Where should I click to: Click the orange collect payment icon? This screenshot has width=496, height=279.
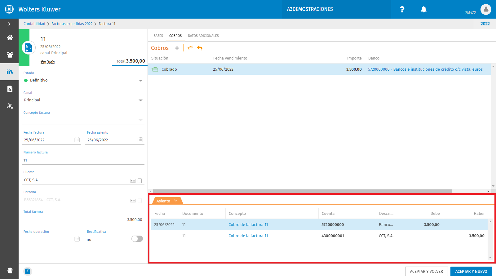coord(190,48)
